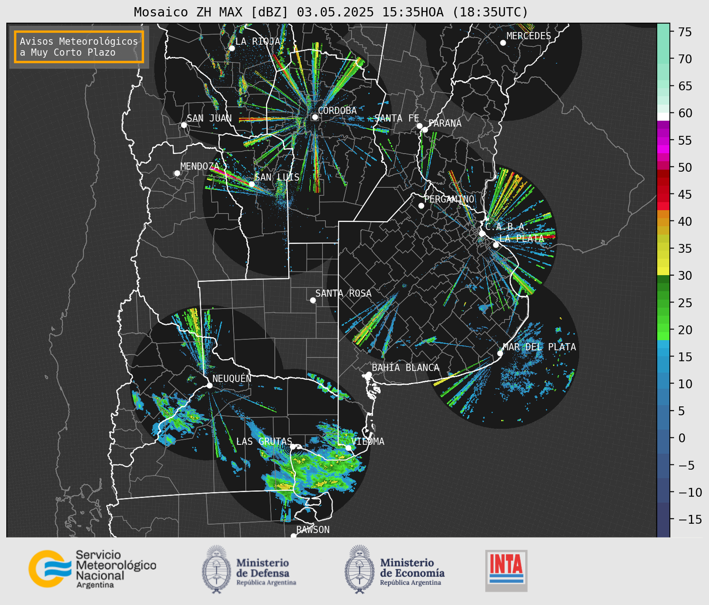Select the Bahía Blanca city marker
The height and width of the screenshot is (605, 709).
tap(369, 374)
